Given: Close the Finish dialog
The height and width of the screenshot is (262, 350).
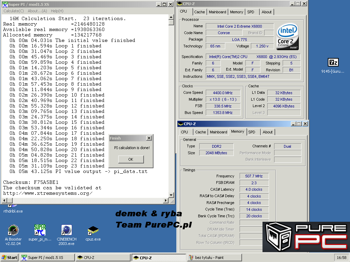Looking at the screenshot, I should [149, 138].
